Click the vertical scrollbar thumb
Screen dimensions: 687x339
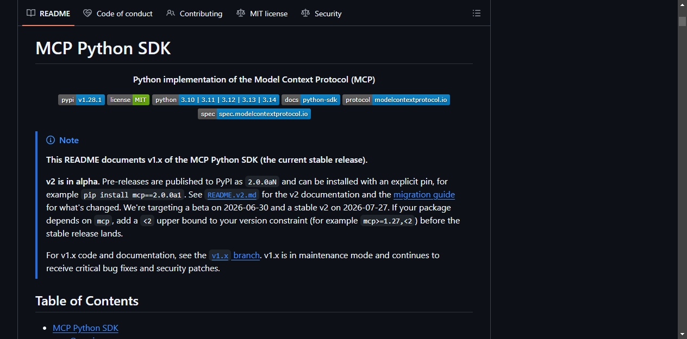682,21
